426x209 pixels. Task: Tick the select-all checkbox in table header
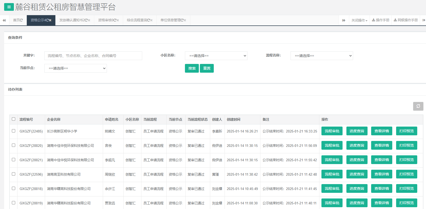click(x=14, y=119)
